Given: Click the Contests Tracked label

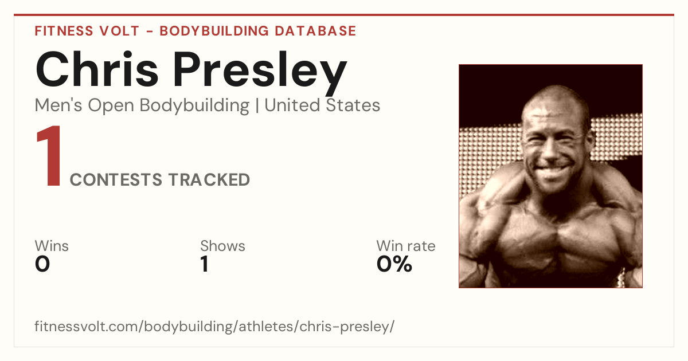Looking at the screenshot, I should [x=160, y=180].
